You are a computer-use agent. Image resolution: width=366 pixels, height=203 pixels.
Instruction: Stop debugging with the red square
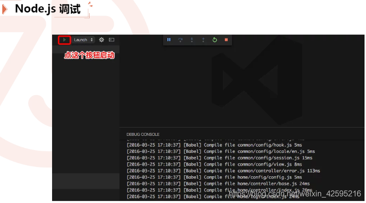[226, 40]
